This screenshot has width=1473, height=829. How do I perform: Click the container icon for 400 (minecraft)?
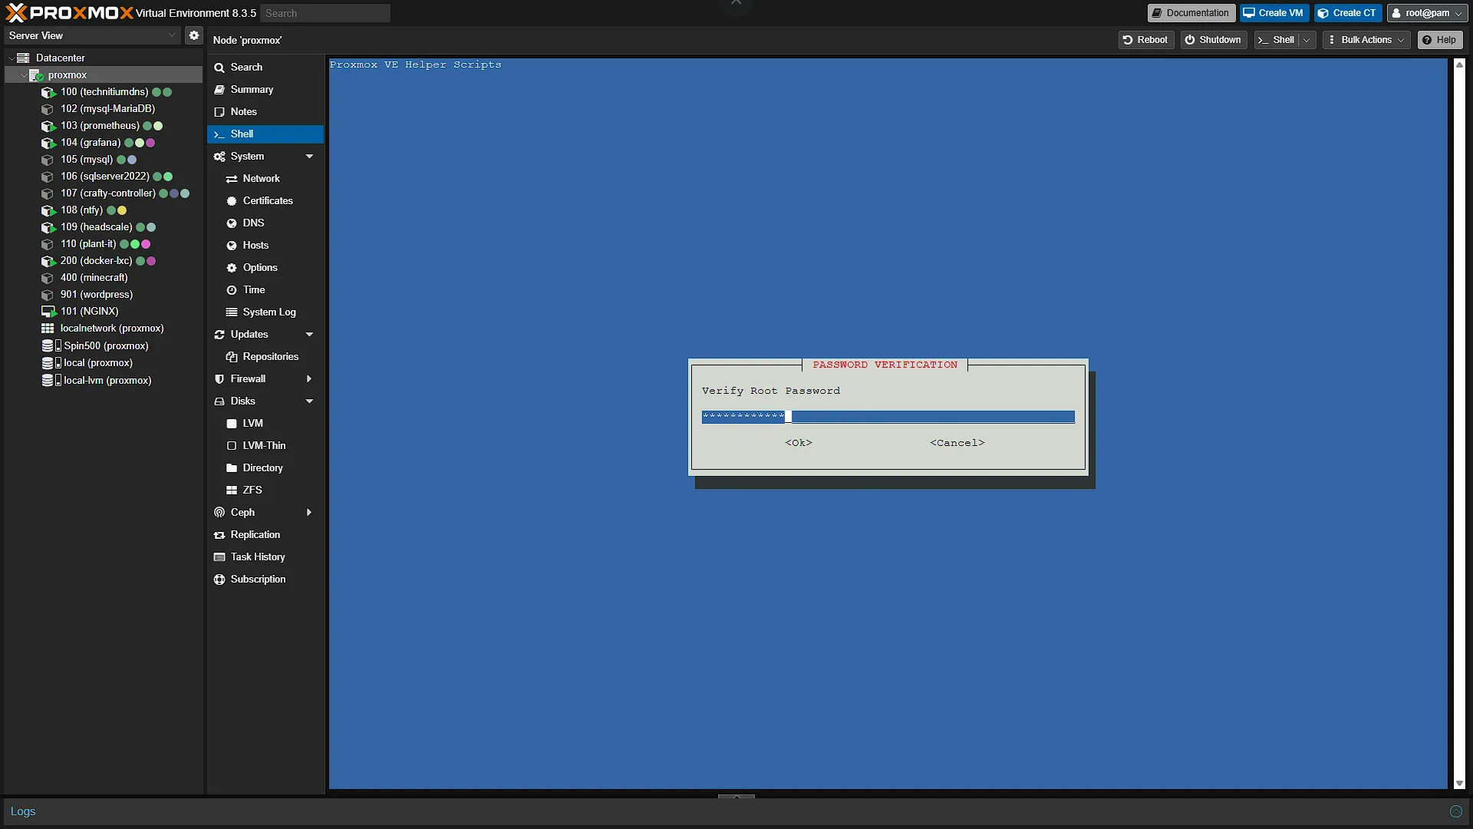coord(48,278)
